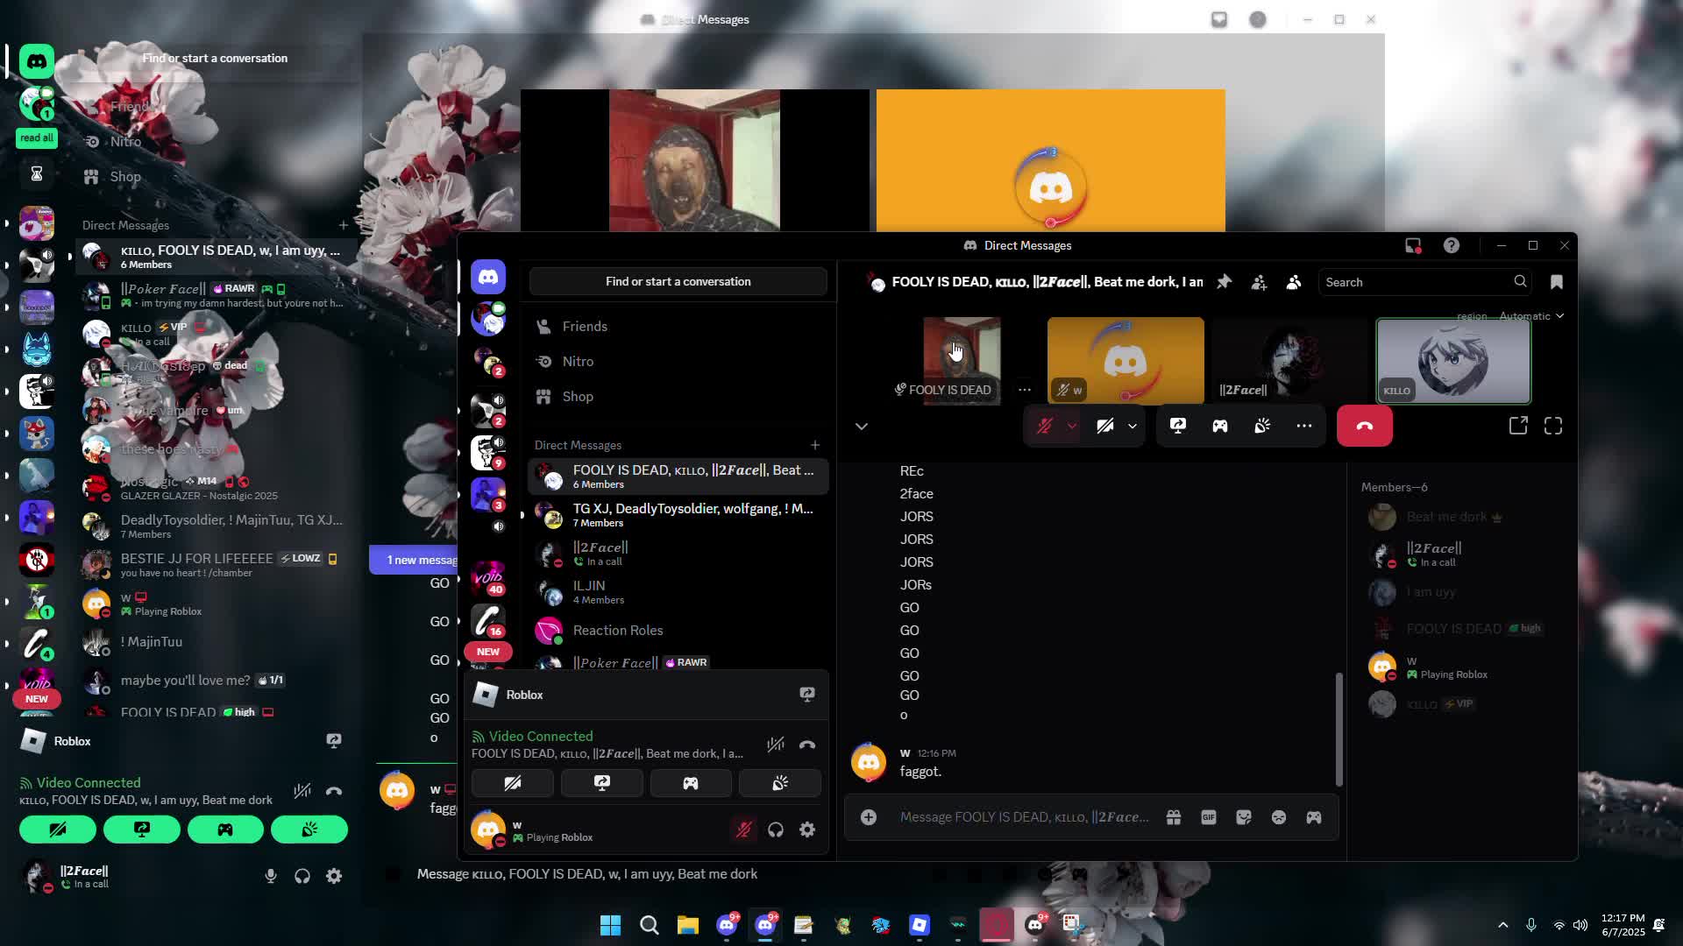This screenshot has height=946, width=1683.
Task: Open the Shop section
Action: pyautogui.click(x=579, y=396)
